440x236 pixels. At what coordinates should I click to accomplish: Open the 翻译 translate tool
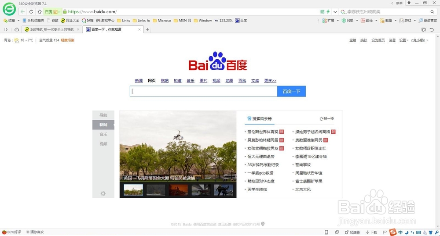367,21
